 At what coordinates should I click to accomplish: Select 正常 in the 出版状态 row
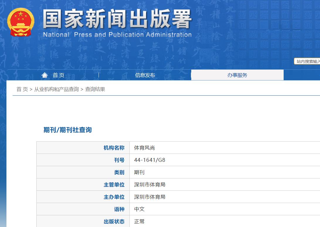click(139, 221)
